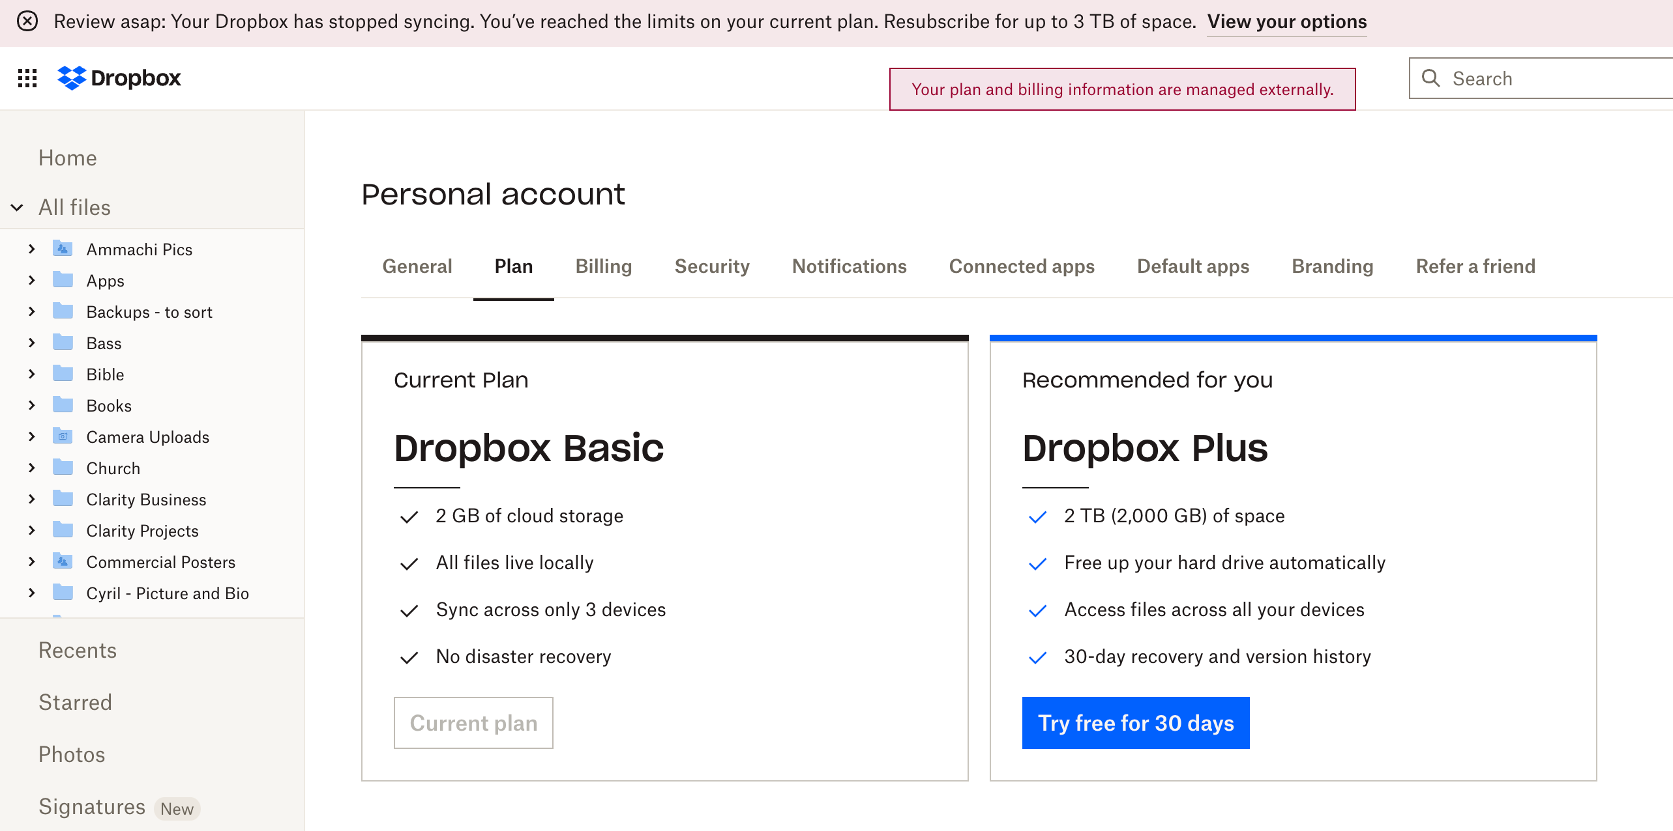Expand the Ammachi Pics folder

click(x=32, y=249)
